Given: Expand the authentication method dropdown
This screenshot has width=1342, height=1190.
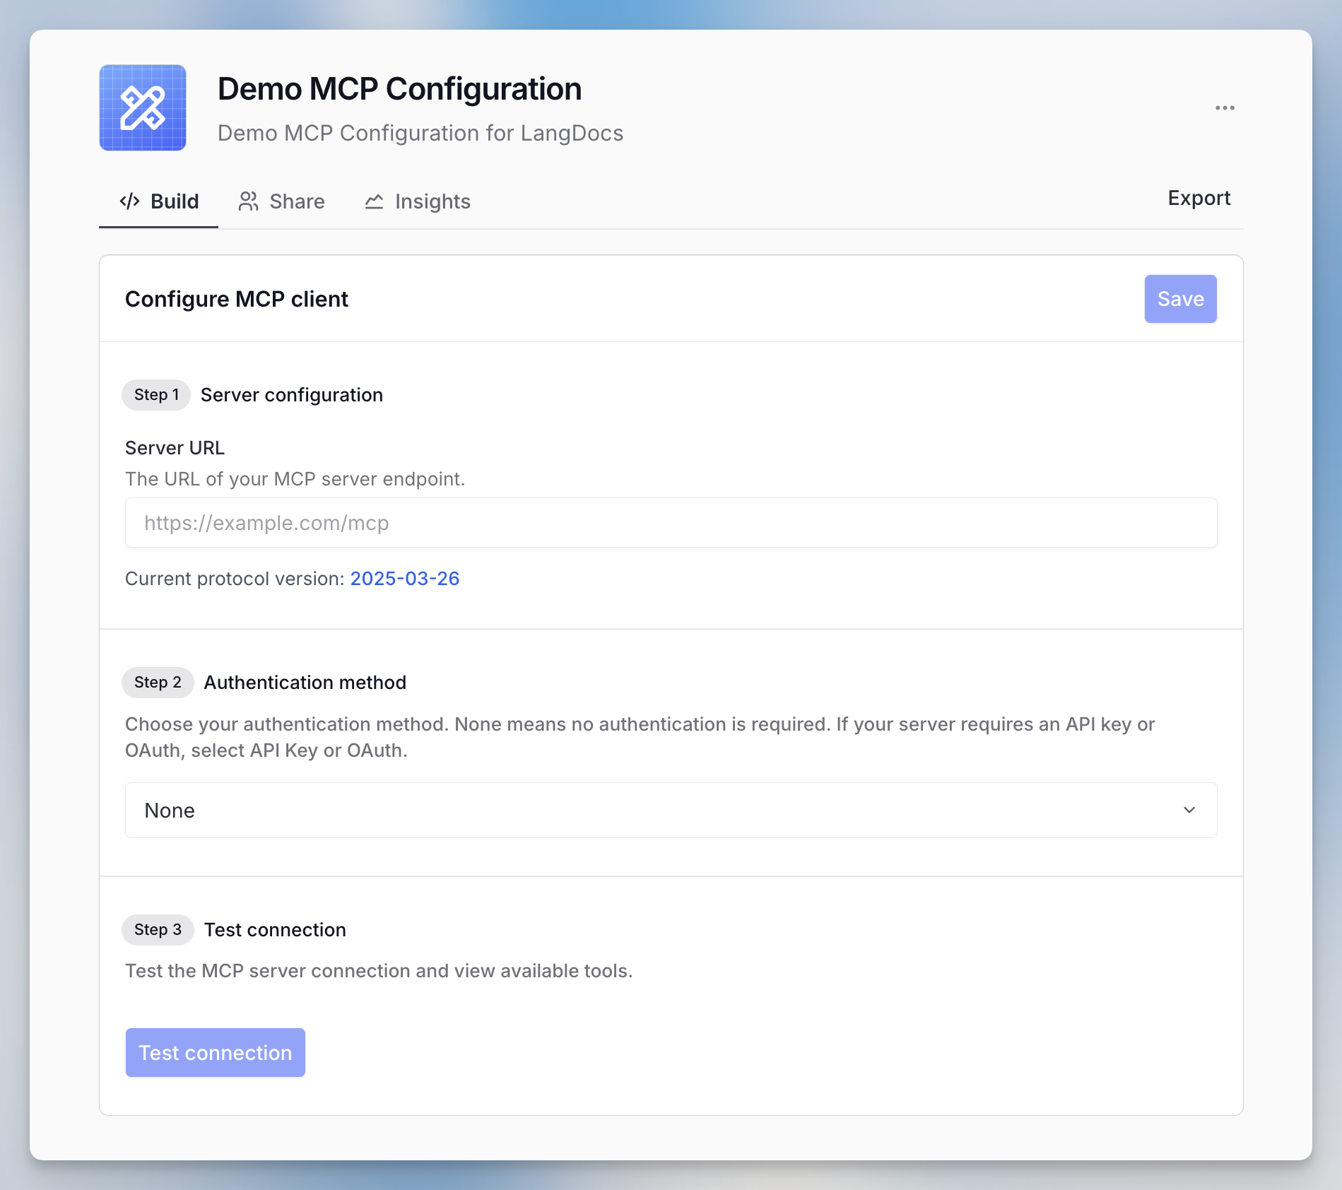Looking at the screenshot, I should (x=671, y=810).
